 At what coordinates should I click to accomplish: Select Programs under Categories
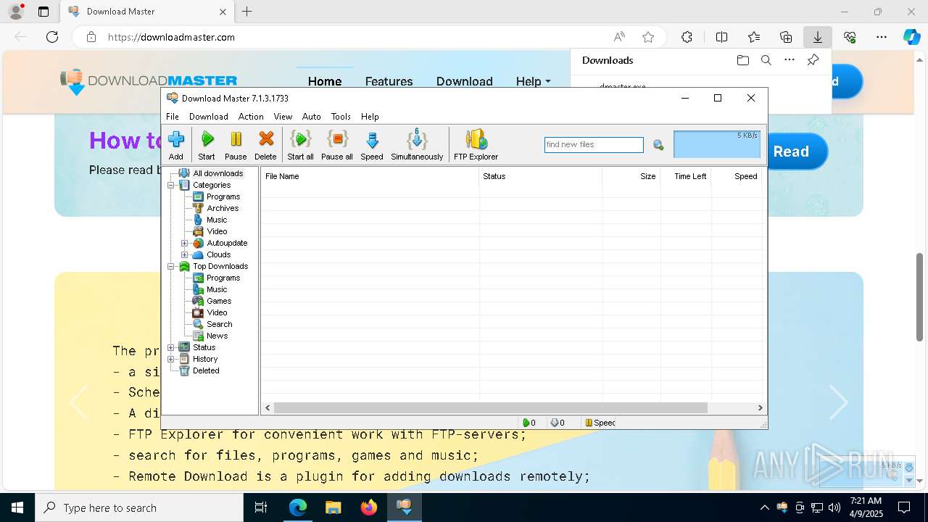tap(223, 196)
